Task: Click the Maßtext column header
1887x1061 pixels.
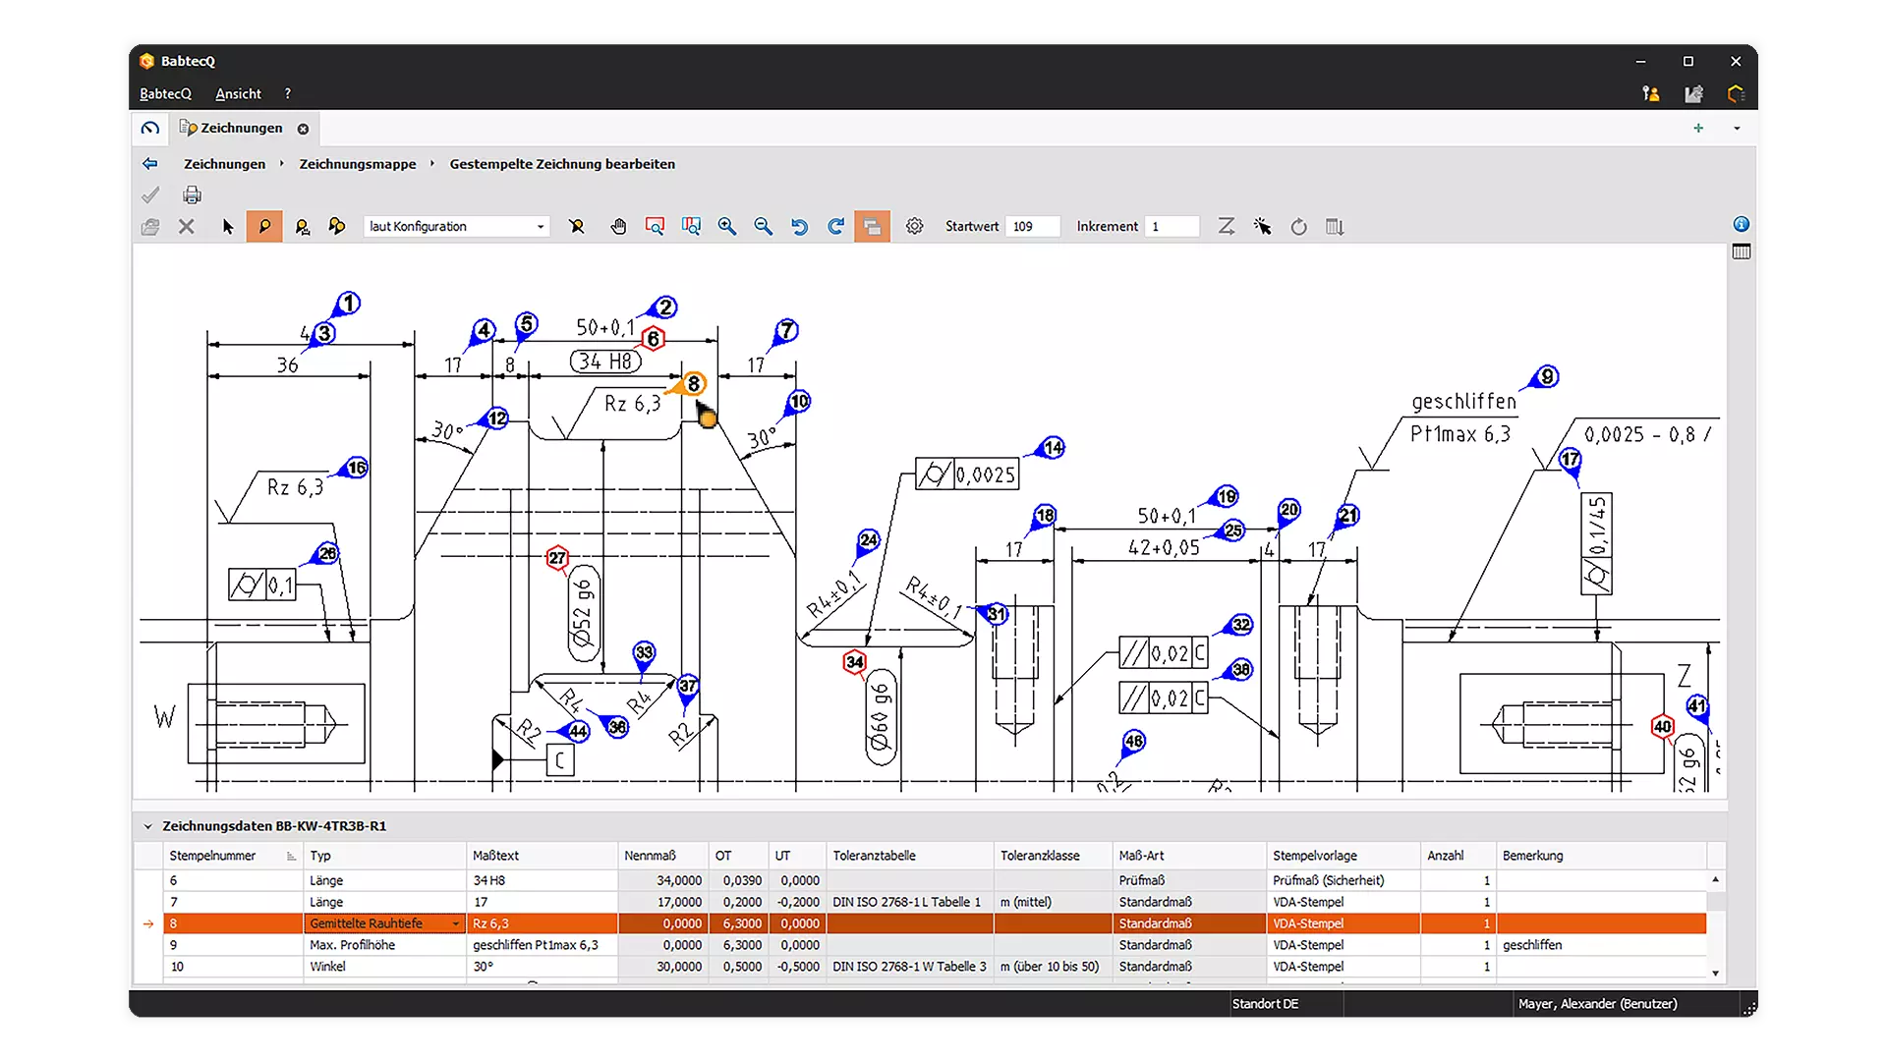Action: 543,856
